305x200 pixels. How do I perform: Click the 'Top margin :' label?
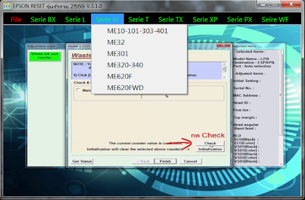[x=245, y=118]
